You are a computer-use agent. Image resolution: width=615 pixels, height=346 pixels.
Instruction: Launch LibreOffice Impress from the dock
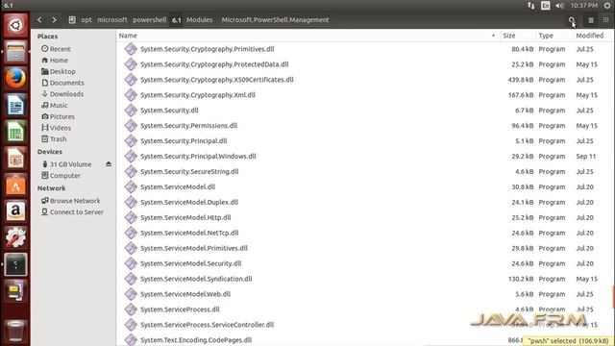(15, 158)
